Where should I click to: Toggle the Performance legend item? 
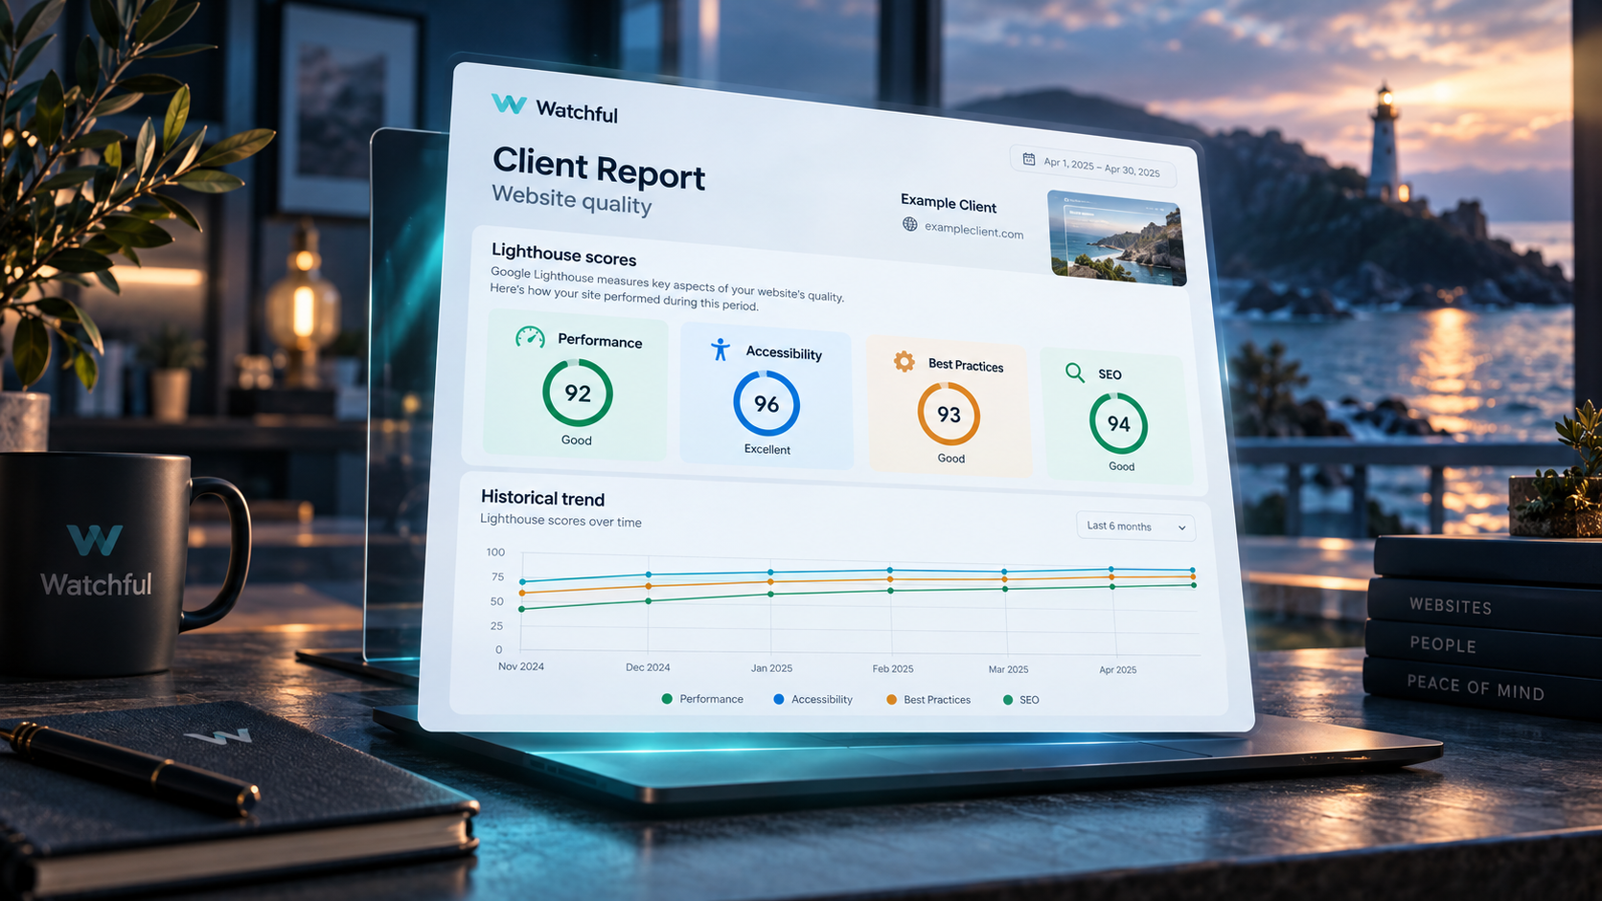(702, 699)
